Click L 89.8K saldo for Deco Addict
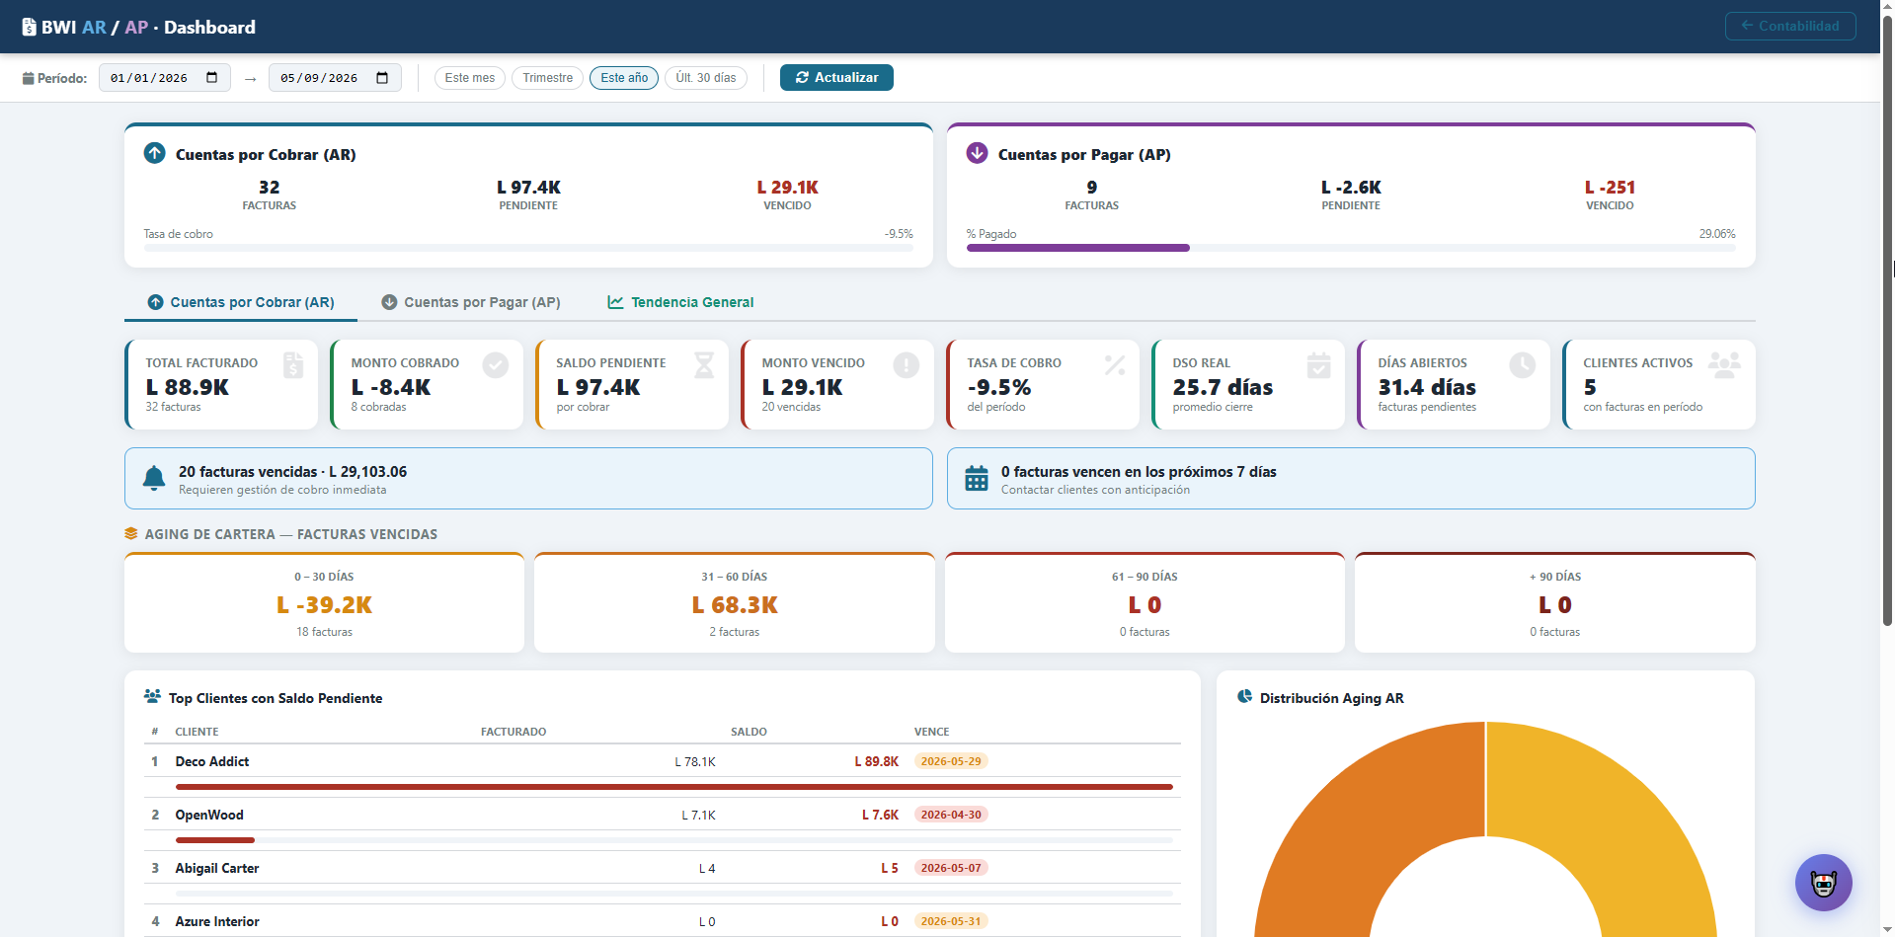Screen dimensions: 1895x937 coord(877,761)
